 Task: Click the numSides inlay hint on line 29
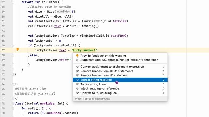[x=64, y=12]
